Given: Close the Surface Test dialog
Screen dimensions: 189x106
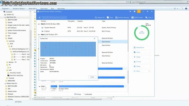Looking at the screenshot, I should (x=94, y=39).
